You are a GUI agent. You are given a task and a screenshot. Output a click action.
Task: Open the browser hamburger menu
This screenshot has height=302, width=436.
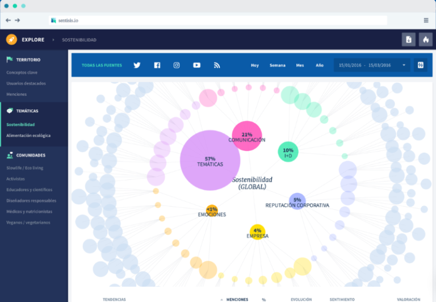tap(426, 20)
